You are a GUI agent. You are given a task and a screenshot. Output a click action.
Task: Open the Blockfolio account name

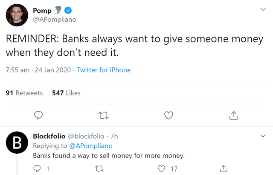(x=49, y=136)
